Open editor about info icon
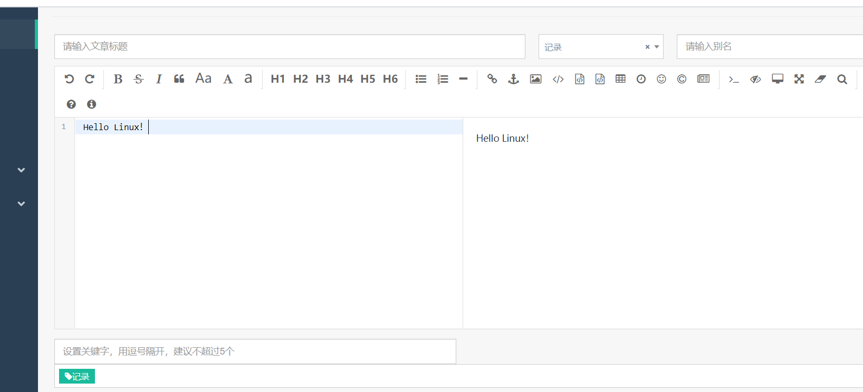 pos(91,104)
